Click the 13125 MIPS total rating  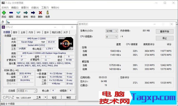click(166, 83)
